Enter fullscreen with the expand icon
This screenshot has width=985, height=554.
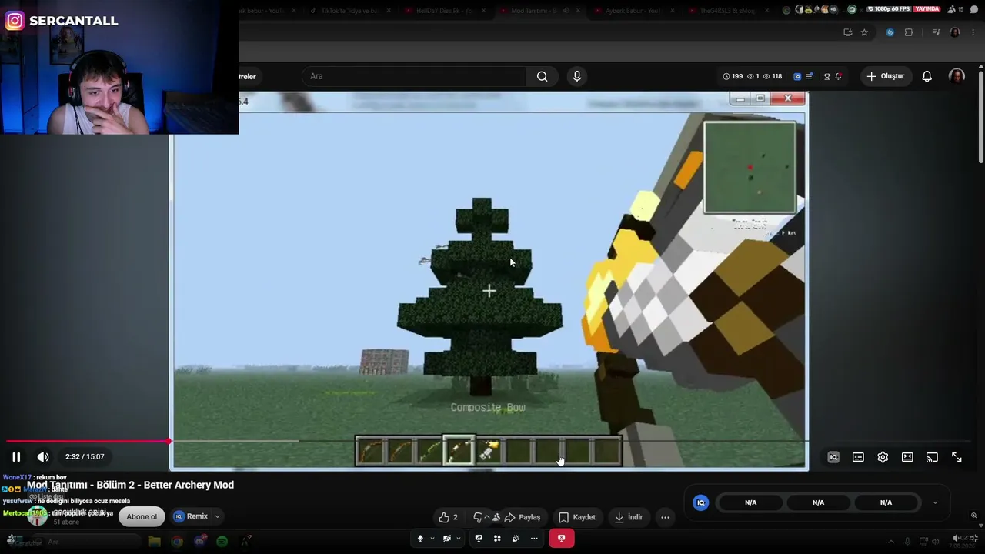coord(957,457)
